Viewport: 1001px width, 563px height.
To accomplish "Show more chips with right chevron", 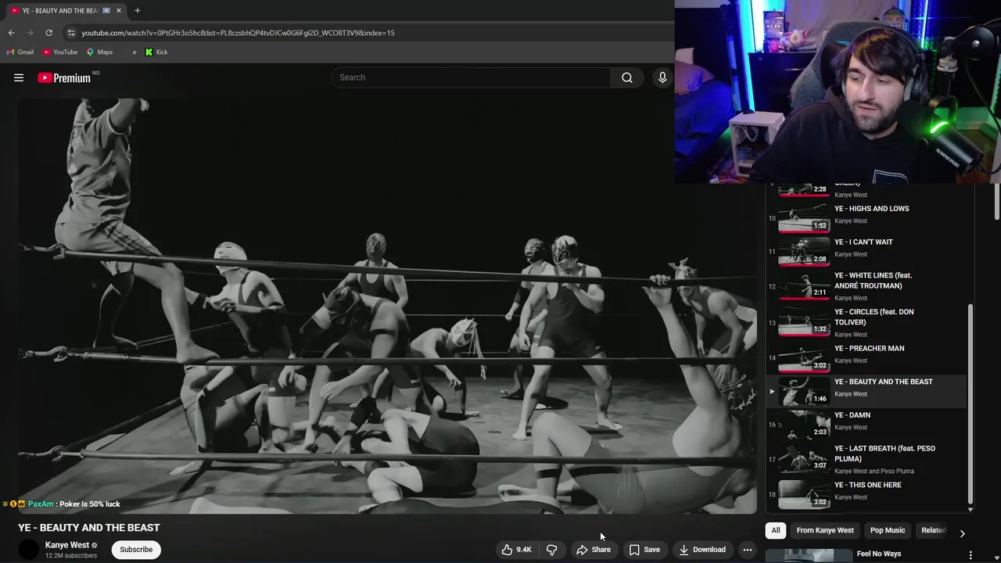I will click(962, 533).
